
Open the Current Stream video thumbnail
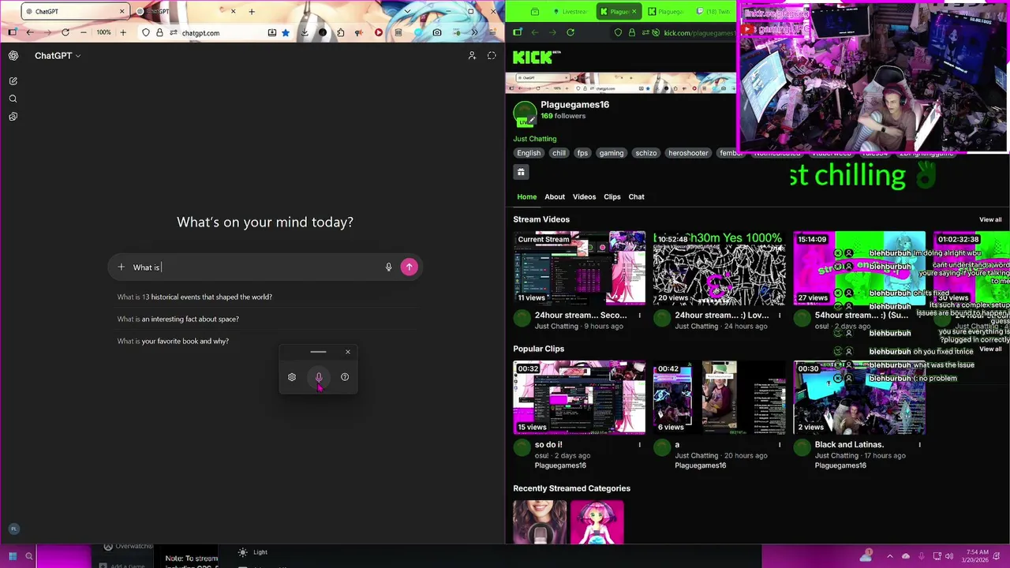(579, 268)
